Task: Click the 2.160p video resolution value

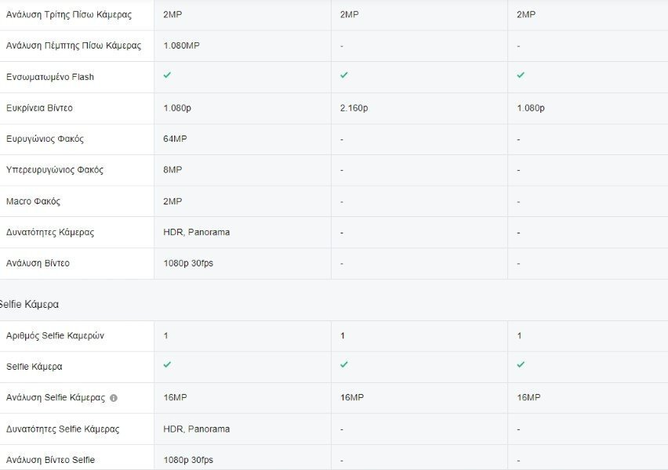Action: pyautogui.click(x=354, y=108)
